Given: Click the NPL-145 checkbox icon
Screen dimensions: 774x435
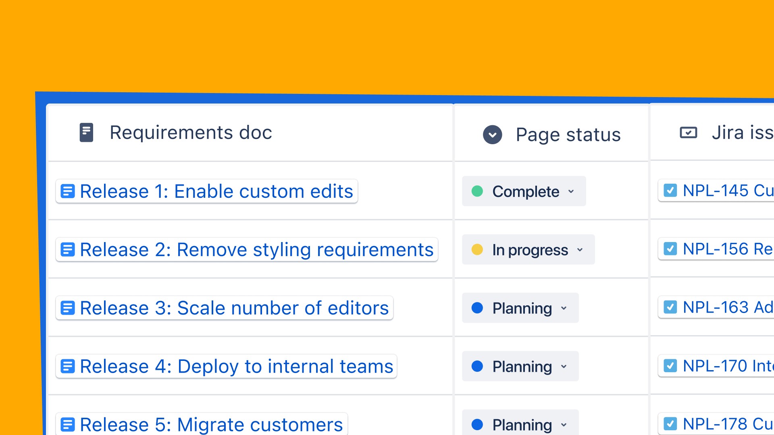Looking at the screenshot, I should point(670,190).
